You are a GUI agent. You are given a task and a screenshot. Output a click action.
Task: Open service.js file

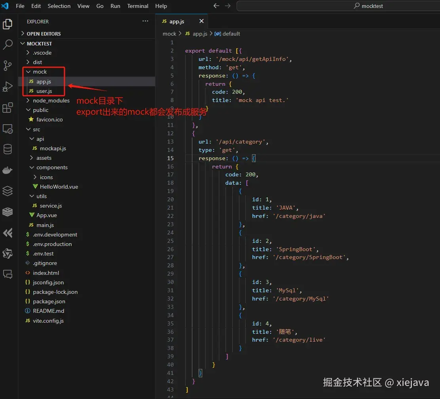pyautogui.click(x=87, y=206)
